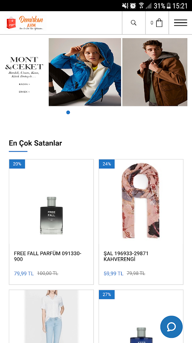Open the shopping bag cart icon
Screen dimensions: 192x343
point(159,23)
